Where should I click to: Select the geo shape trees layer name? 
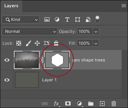click(x=89, y=60)
